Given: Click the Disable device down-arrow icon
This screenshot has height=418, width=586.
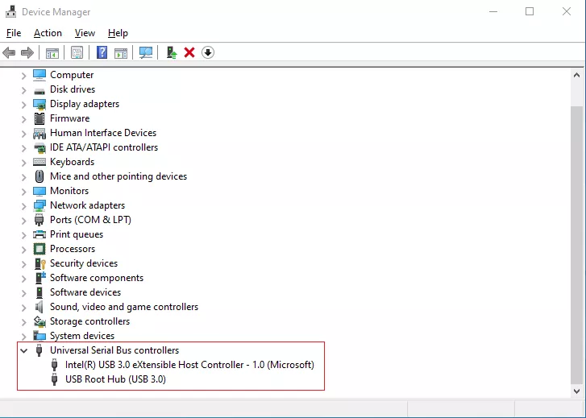Looking at the screenshot, I should coord(208,52).
